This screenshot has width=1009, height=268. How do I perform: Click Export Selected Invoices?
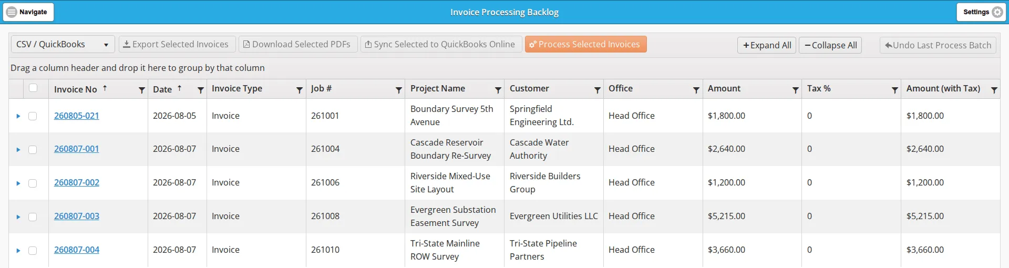[176, 44]
